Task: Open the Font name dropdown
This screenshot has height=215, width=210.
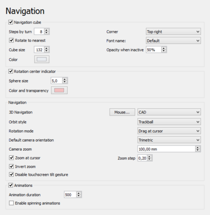Action: 173,41
